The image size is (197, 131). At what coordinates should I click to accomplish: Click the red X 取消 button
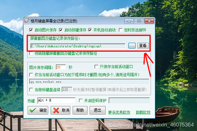point(60,110)
